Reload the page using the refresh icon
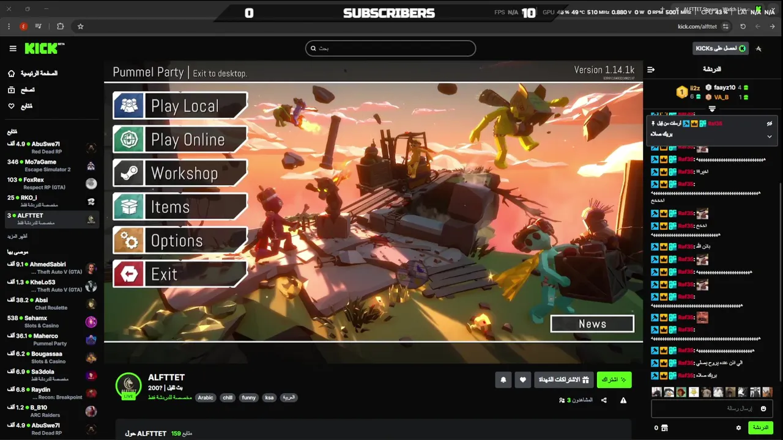This screenshot has width=783, height=440. pyautogui.click(x=743, y=26)
